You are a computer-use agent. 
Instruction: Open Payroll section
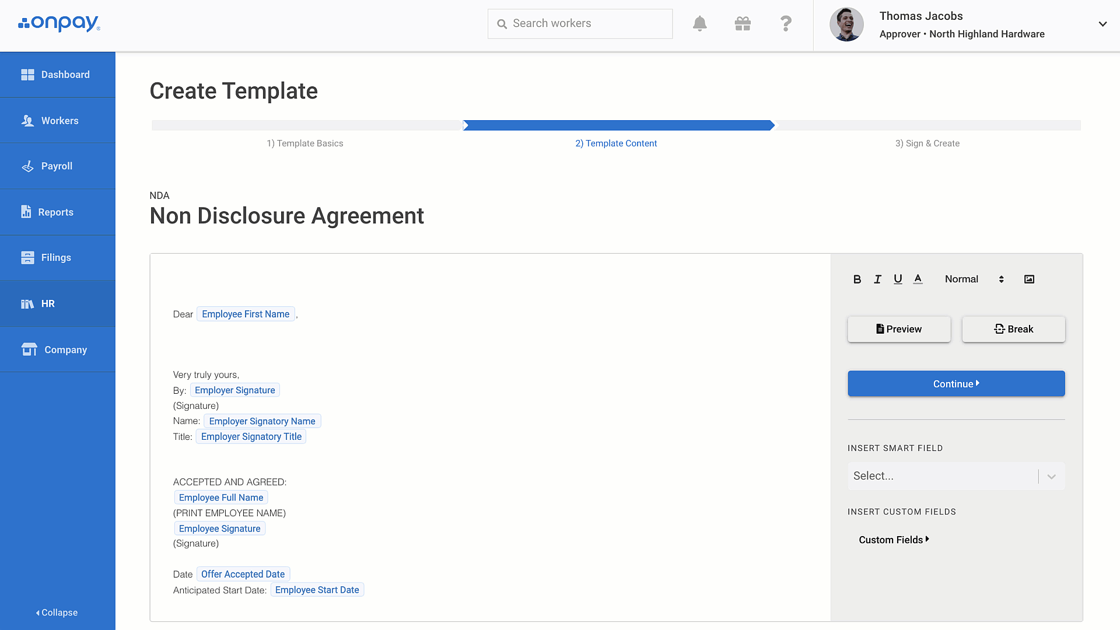pyautogui.click(x=58, y=166)
